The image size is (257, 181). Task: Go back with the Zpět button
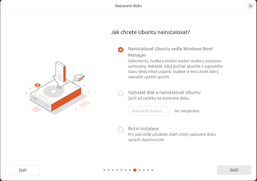point(23,170)
